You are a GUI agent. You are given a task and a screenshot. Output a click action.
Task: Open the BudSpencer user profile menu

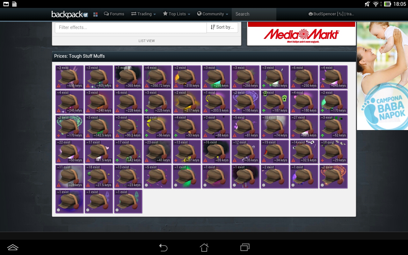(331, 14)
